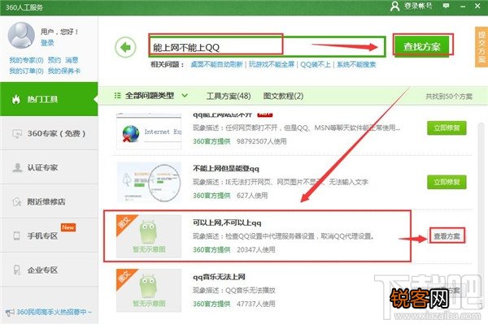Click the placeholder thumbnail of qq音乐无法上网

149,291
